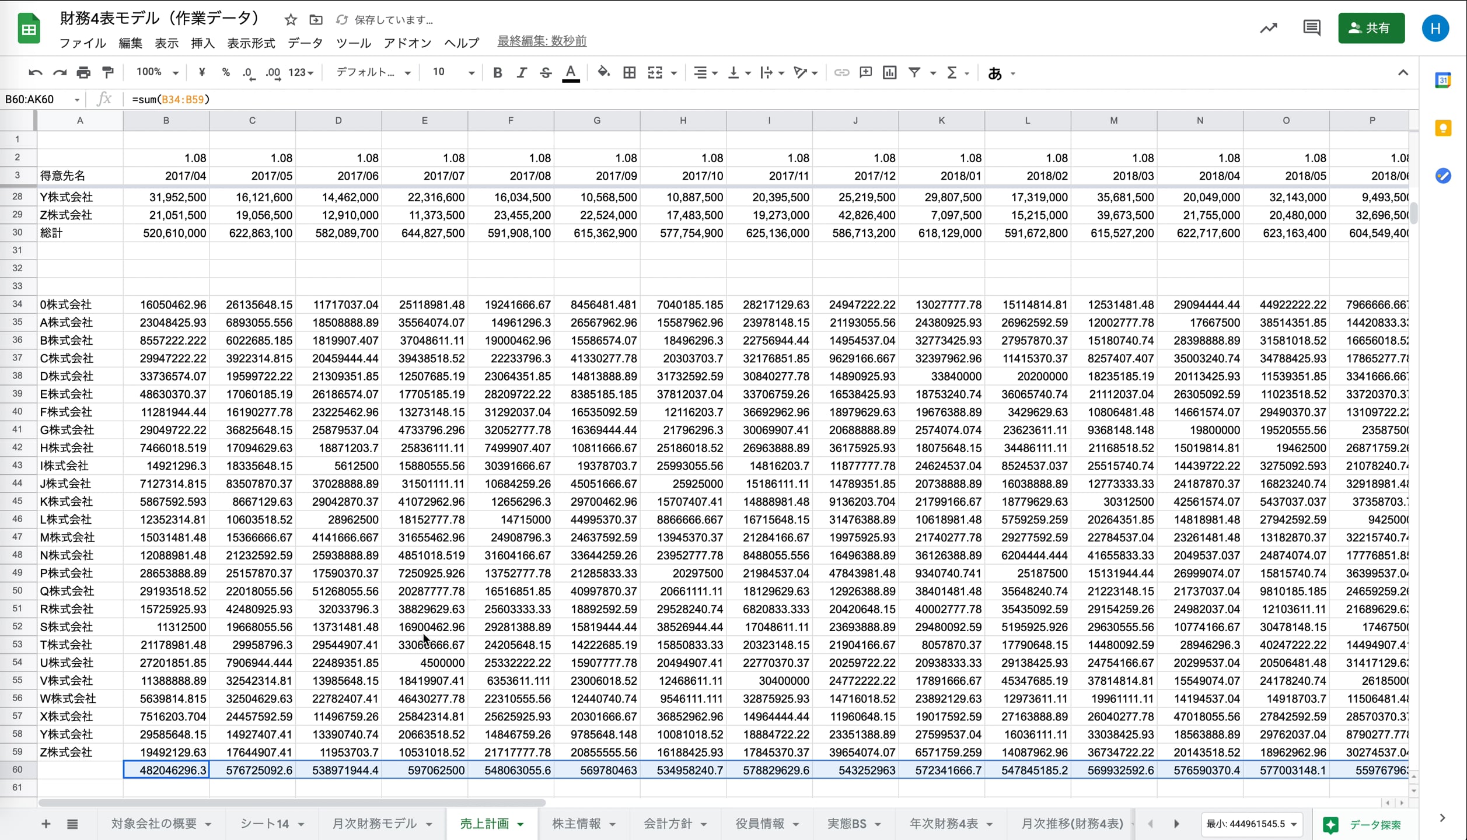
Task: Click the insert chart icon
Action: coord(889,72)
